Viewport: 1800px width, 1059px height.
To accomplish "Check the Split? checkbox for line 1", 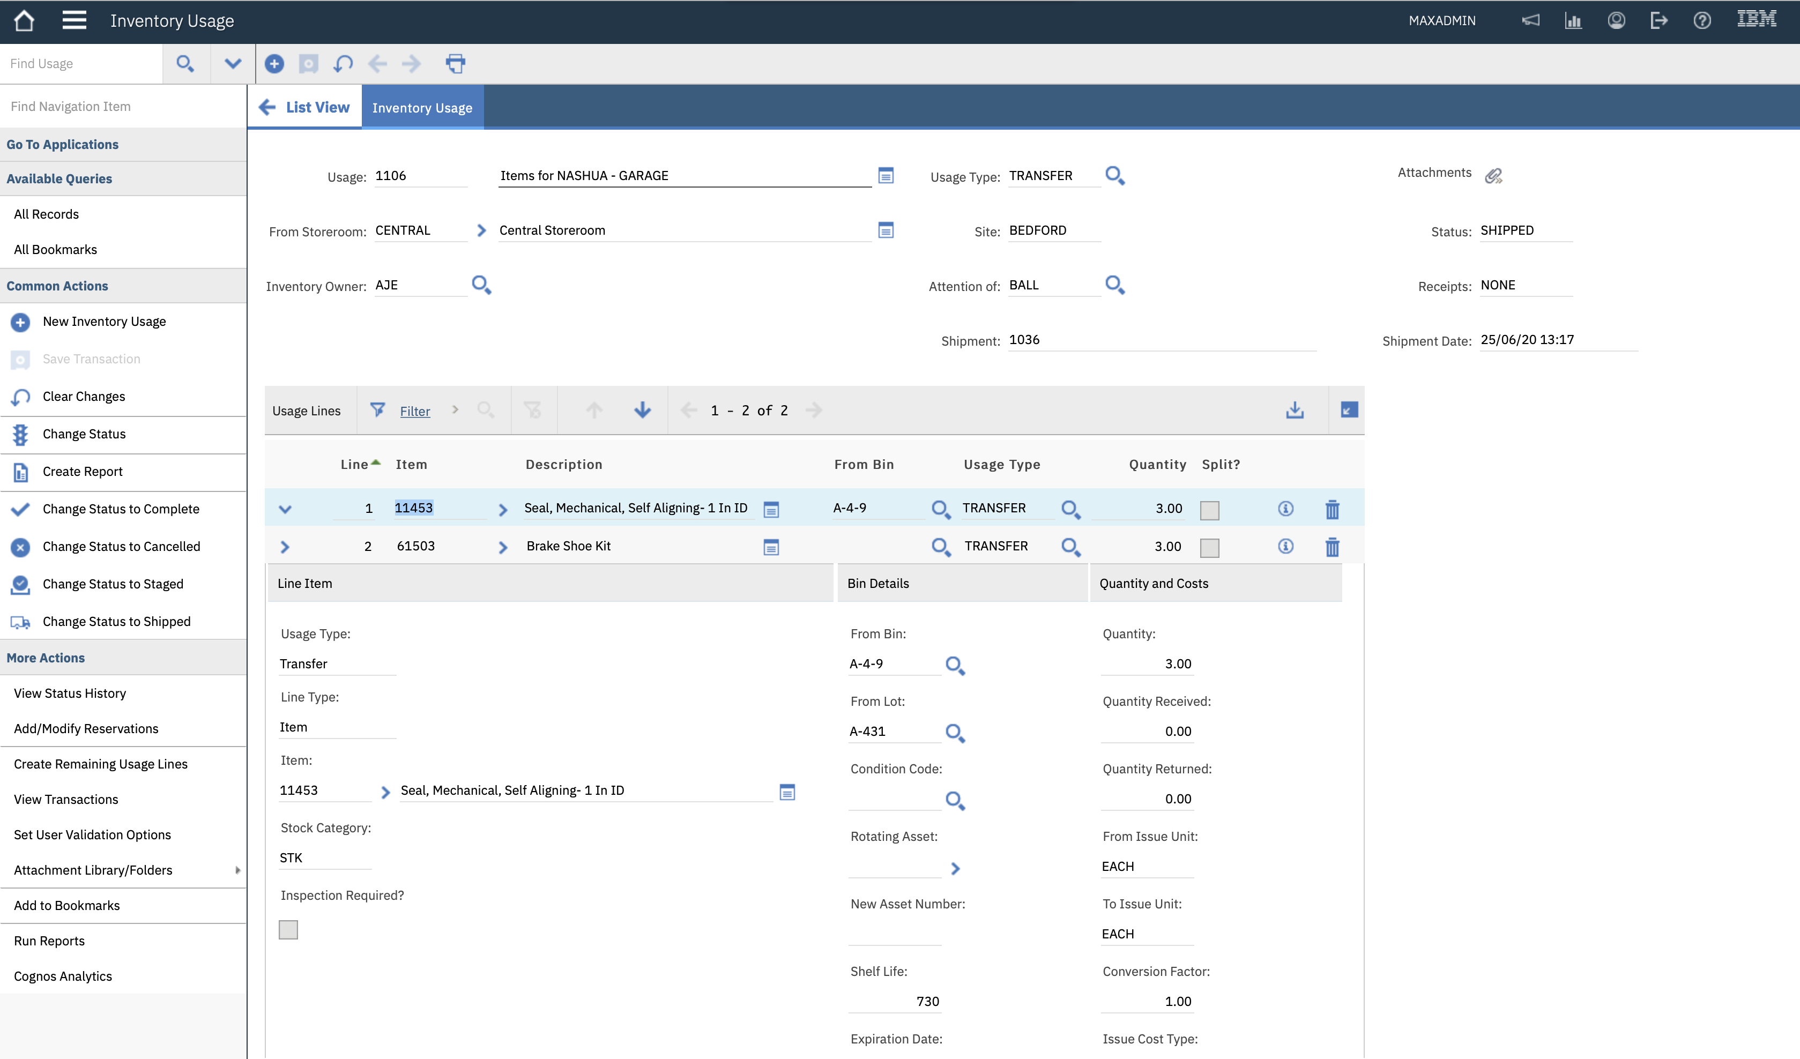I will (1209, 510).
